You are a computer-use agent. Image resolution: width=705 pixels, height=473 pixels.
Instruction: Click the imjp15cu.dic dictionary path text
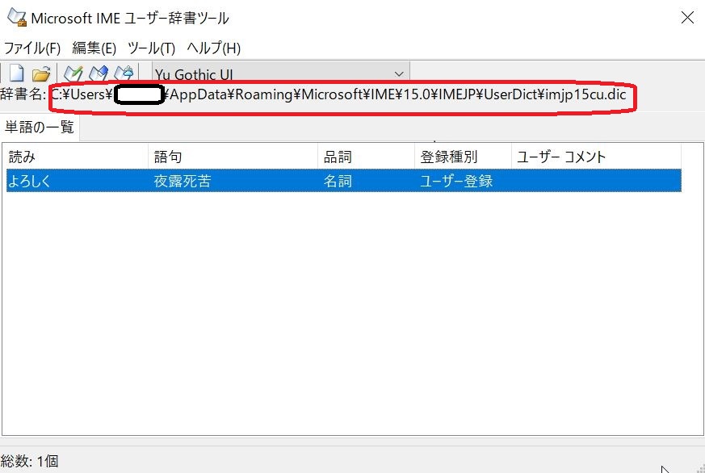click(338, 94)
